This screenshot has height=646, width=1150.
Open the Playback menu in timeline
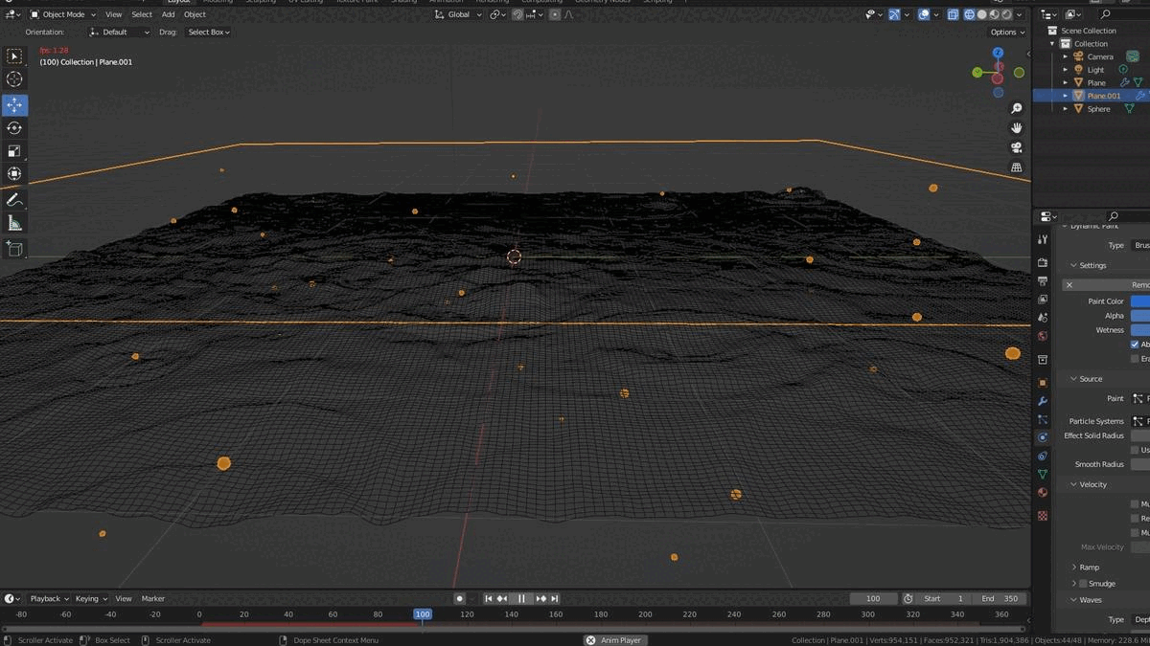tap(48, 598)
